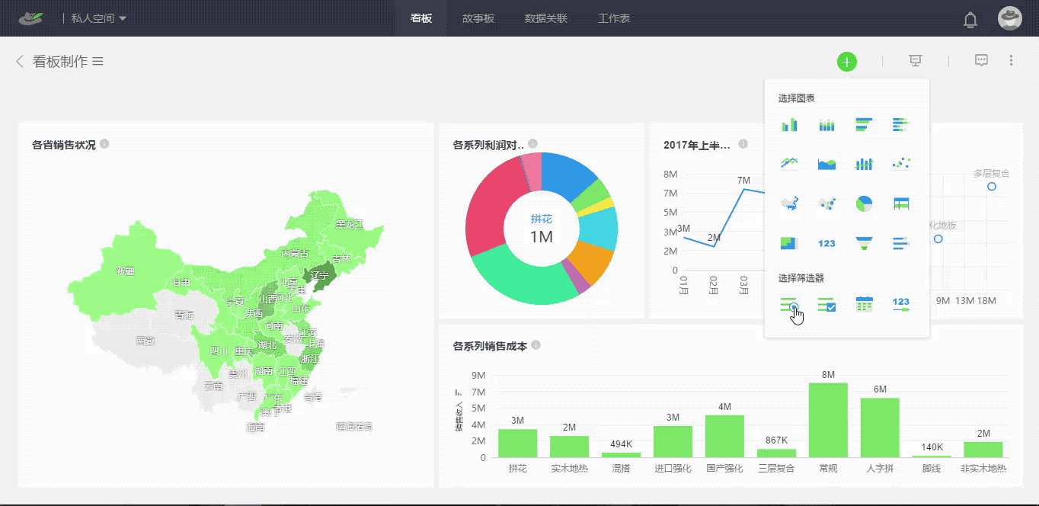Click the 国产强化 bar labeled 4M

pos(724,436)
